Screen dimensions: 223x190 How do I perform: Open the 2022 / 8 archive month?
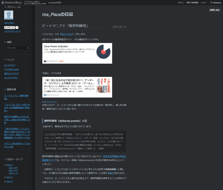13,168
